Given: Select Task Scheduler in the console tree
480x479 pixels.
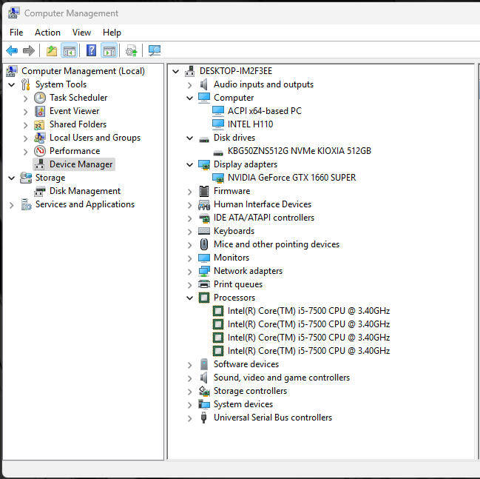Looking at the screenshot, I should click(x=78, y=98).
